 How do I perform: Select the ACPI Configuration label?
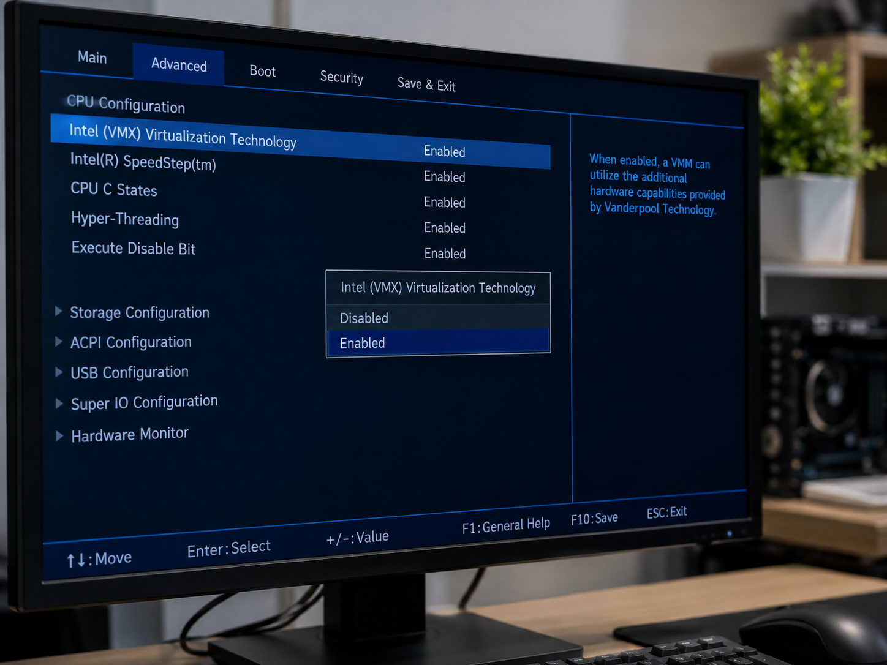(x=131, y=342)
